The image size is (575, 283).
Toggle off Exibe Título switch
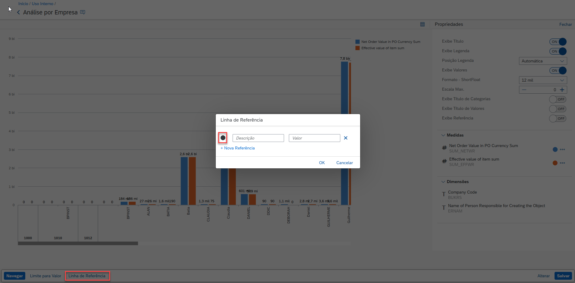click(558, 42)
